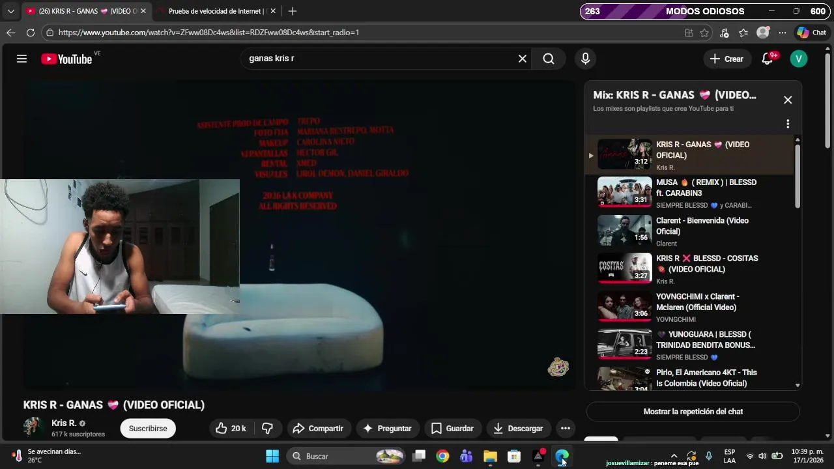Add page to favorites with star icon
The image size is (834, 469).
704,33
